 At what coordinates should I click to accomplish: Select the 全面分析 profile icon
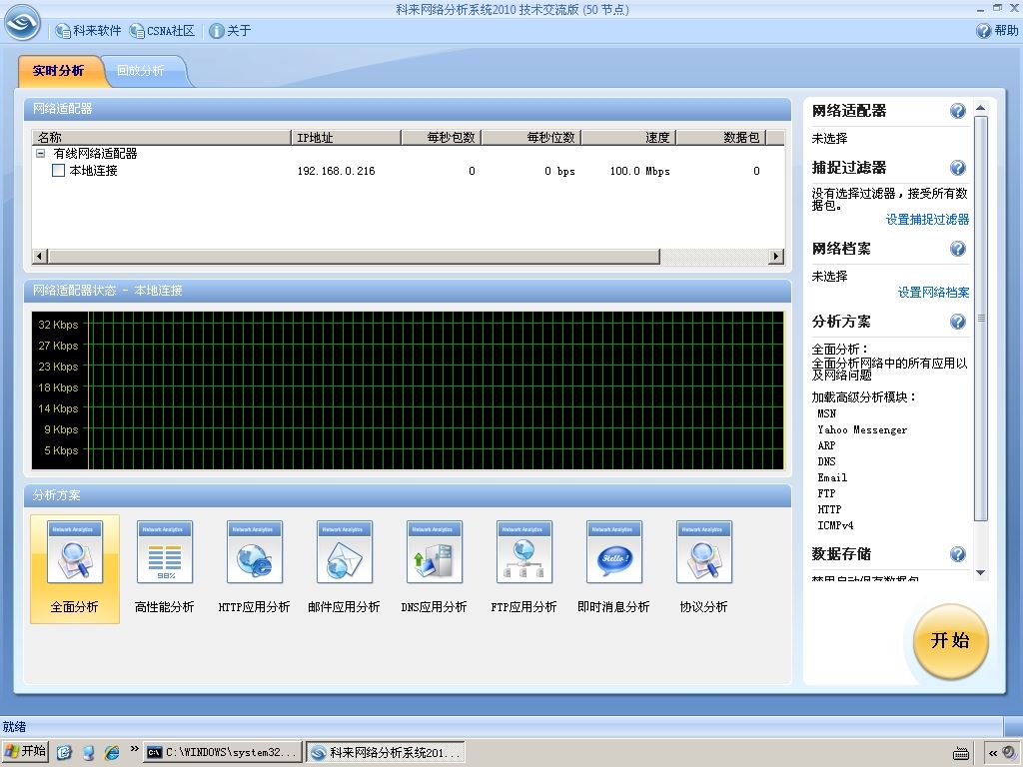coord(75,568)
